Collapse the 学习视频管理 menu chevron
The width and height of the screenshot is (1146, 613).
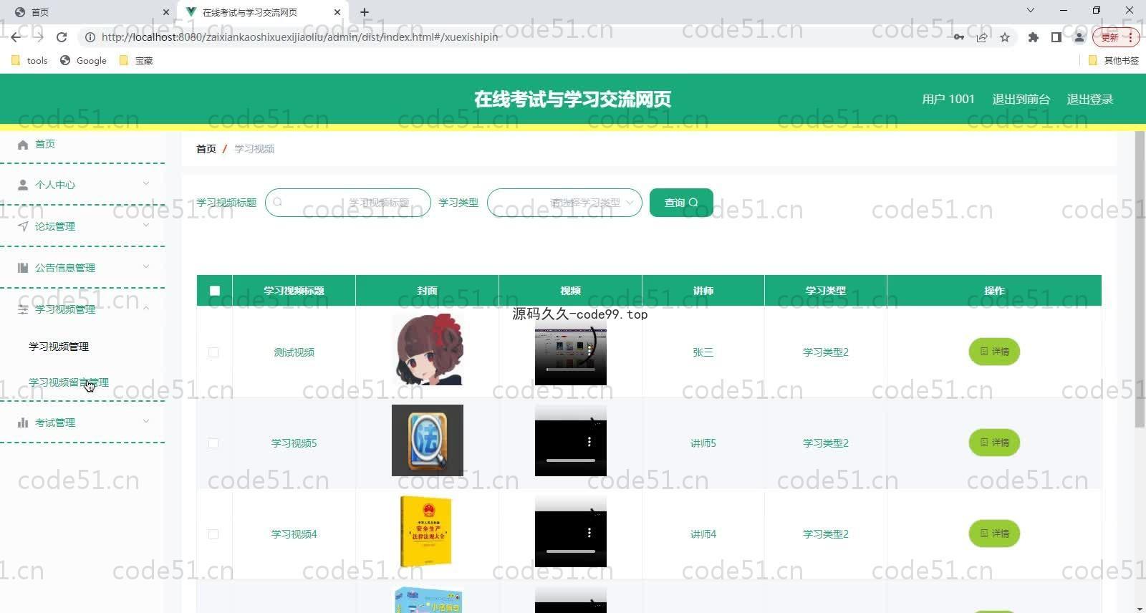point(146,309)
